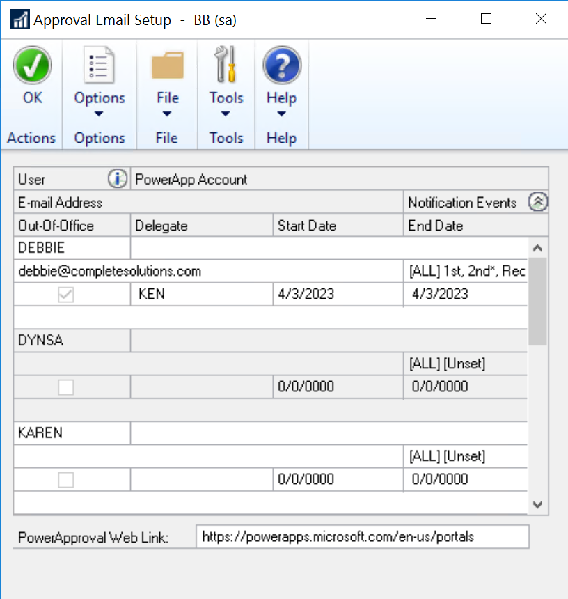The width and height of the screenshot is (568, 599).
Task: Enable DYNSA's Out-Of-Office checkbox
Action: point(65,387)
